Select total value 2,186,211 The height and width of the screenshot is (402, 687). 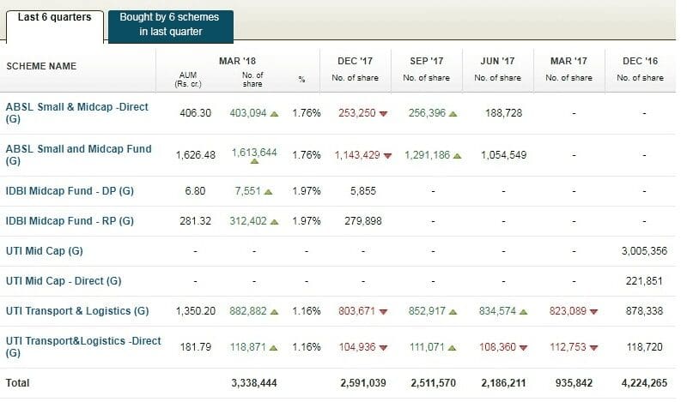[x=503, y=383]
